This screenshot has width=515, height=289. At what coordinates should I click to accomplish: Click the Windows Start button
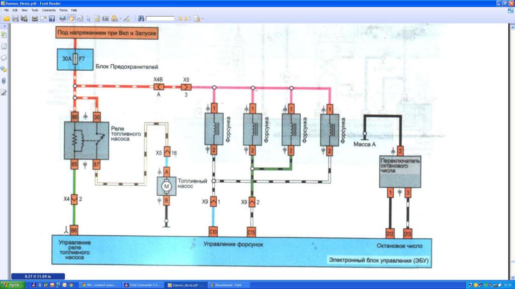[11, 285]
